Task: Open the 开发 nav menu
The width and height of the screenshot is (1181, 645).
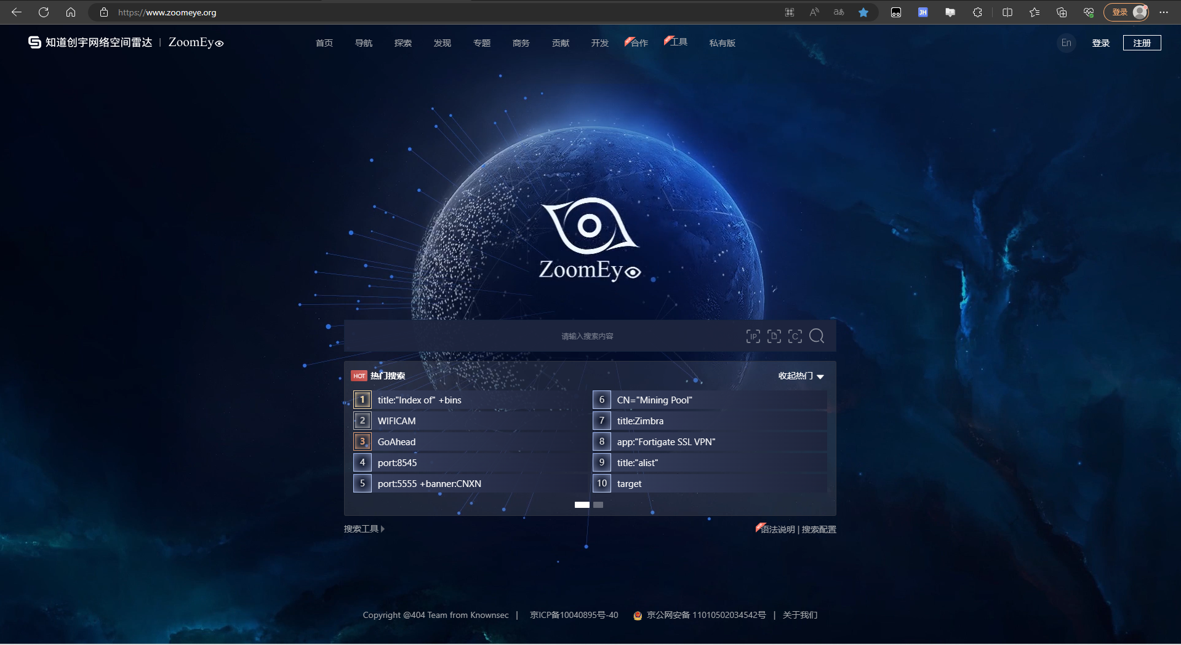Action: point(600,43)
